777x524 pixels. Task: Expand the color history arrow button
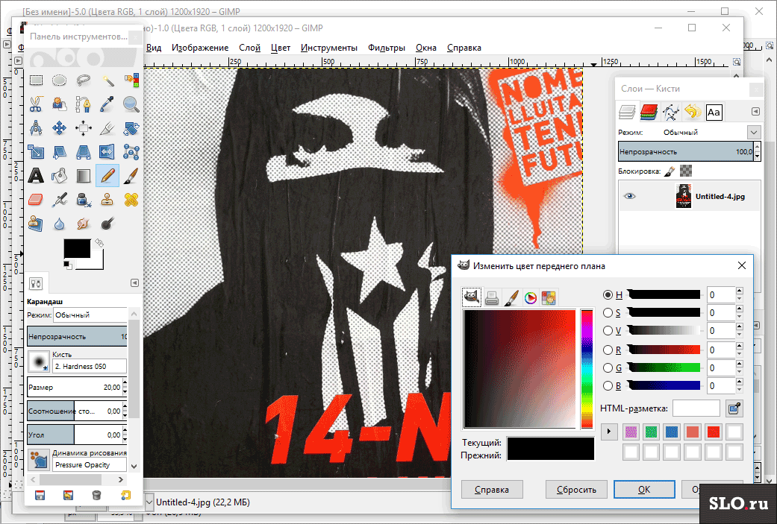610,432
